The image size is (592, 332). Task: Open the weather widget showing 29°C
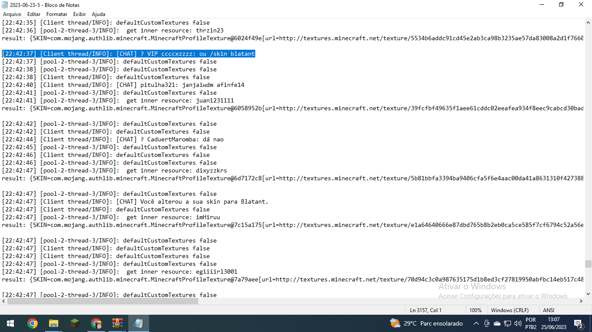(x=426, y=323)
